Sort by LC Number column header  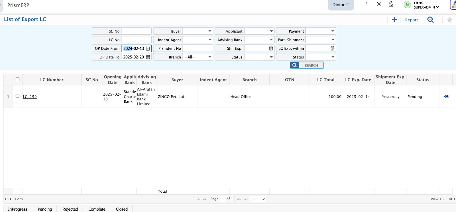(x=52, y=80)
